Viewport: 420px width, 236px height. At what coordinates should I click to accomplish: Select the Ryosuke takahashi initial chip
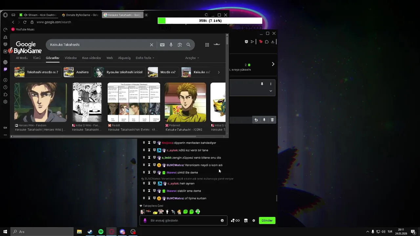click(119, 72)
